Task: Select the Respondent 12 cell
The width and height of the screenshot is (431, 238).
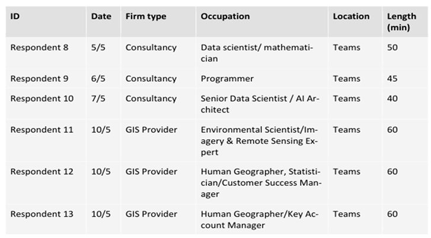Action: pyautogui.click(x=41, y=172)
